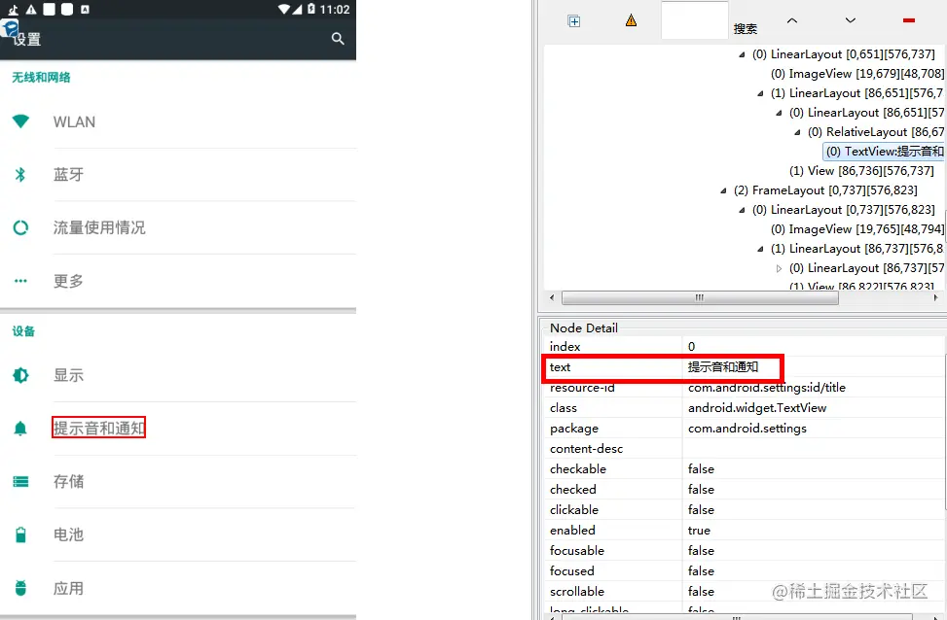This screenshot has width=947, height=620.
Task: Tap the WLAN wifi icon
Action: (20, 121)
